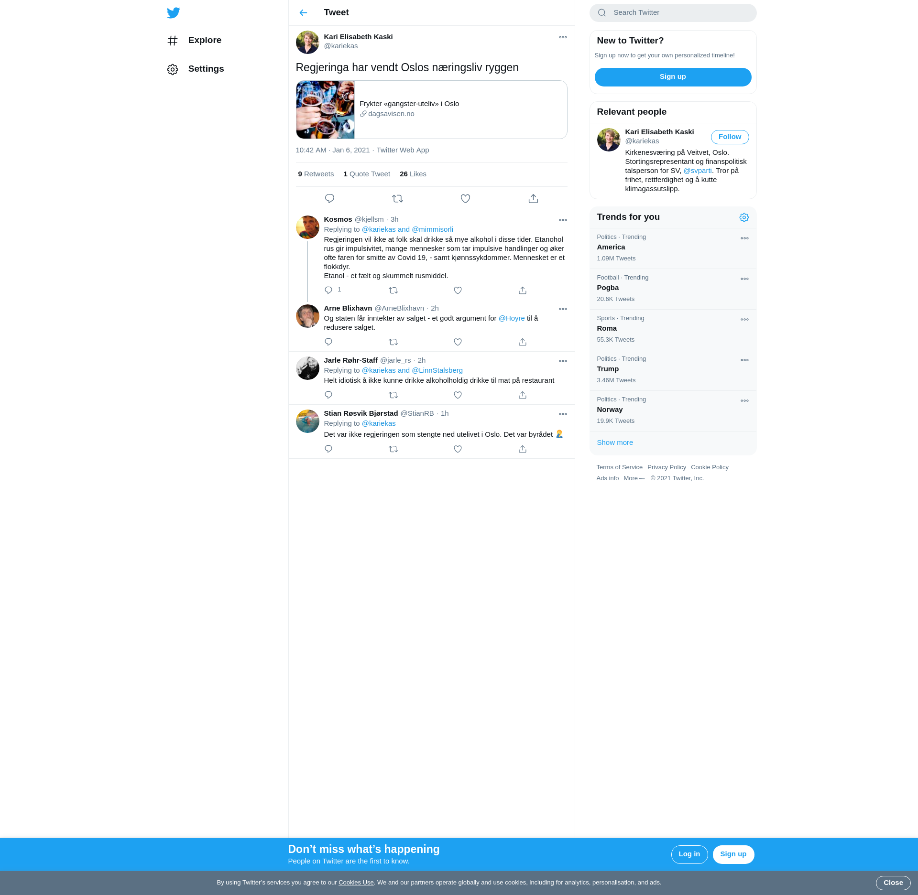Reply to the main tweet
918x895 pixels.
(x=329, y=198)
